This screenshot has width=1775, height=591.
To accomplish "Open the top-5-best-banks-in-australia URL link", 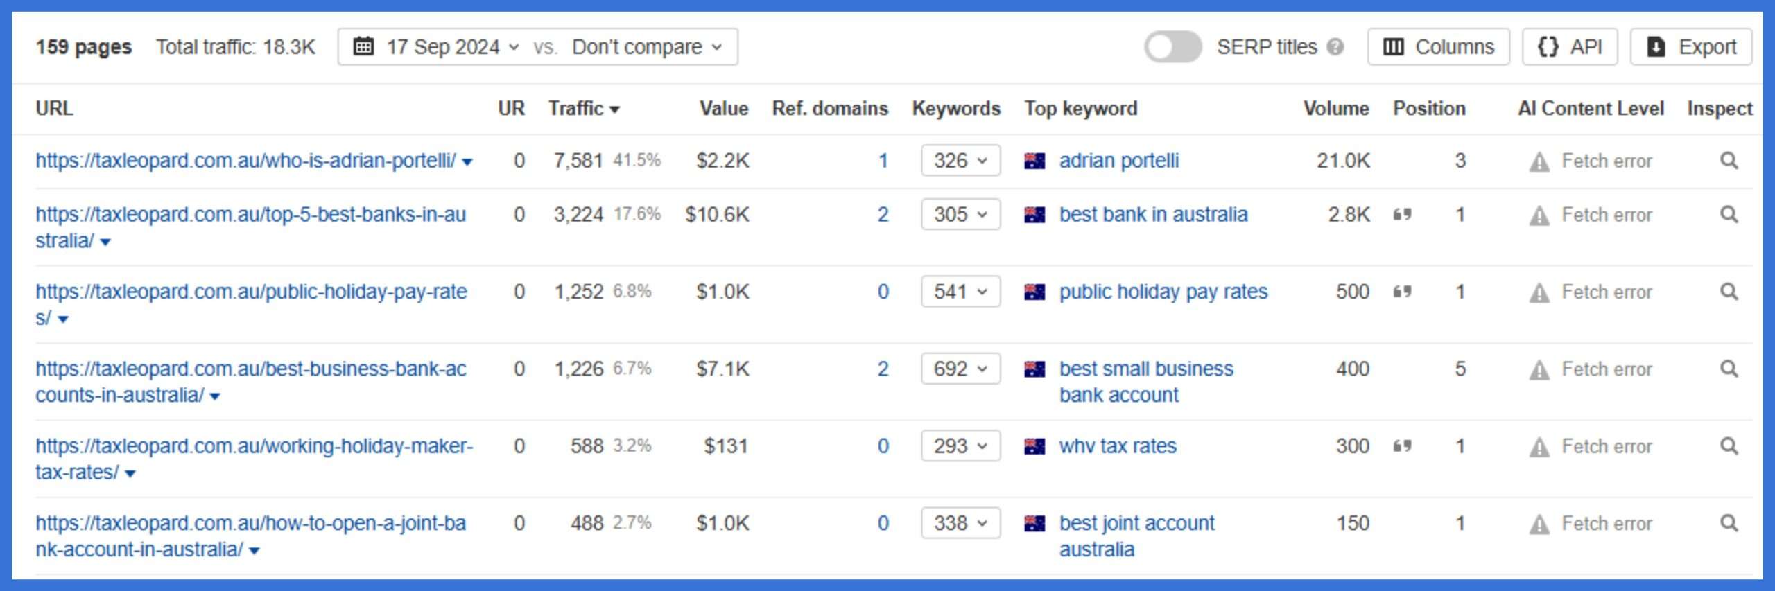I will click(x=250, y=227).
